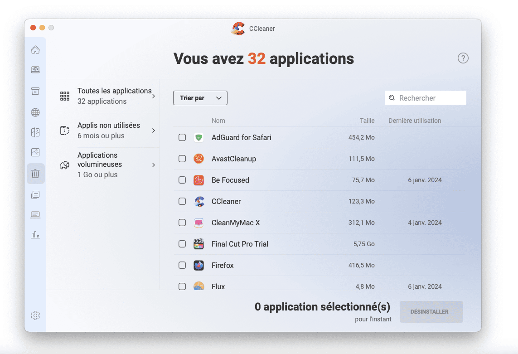Click the elephant large apps icon
Viewport: 518px width, 354px height.
pos(65,165)
